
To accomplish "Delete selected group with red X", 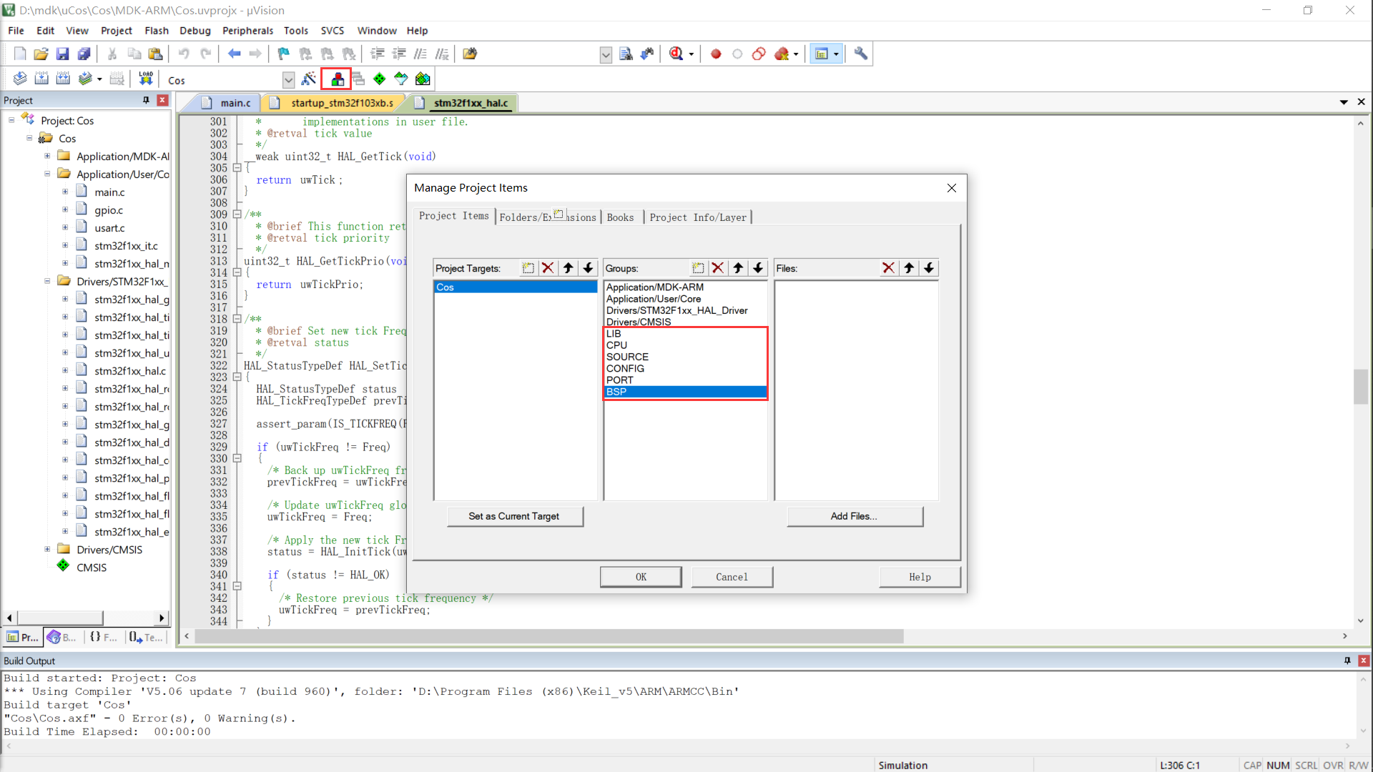I will (718, 268).
